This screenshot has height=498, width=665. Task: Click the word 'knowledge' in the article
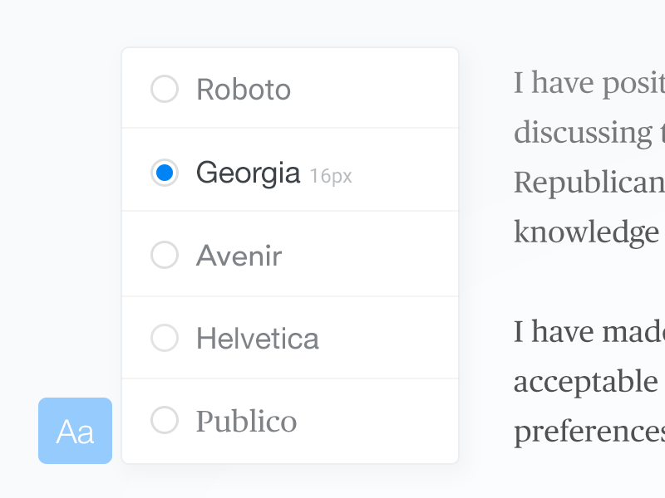[x=586, y=232]
